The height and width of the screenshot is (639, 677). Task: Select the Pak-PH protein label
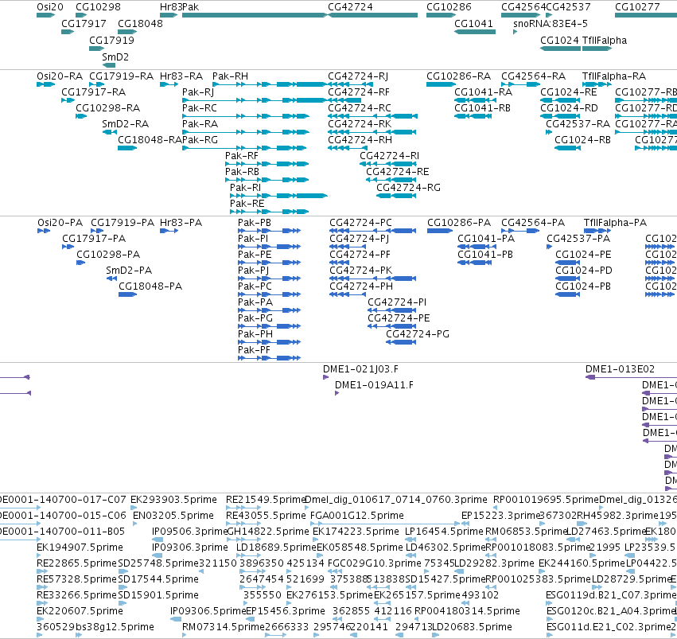tap(255, 333)
